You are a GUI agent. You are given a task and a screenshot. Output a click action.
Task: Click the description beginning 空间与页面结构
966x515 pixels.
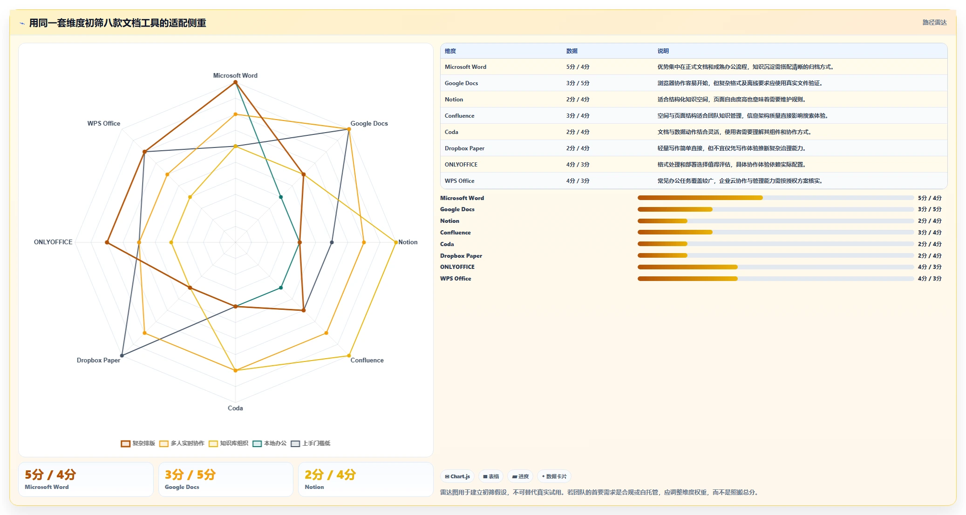pos(742,116)
